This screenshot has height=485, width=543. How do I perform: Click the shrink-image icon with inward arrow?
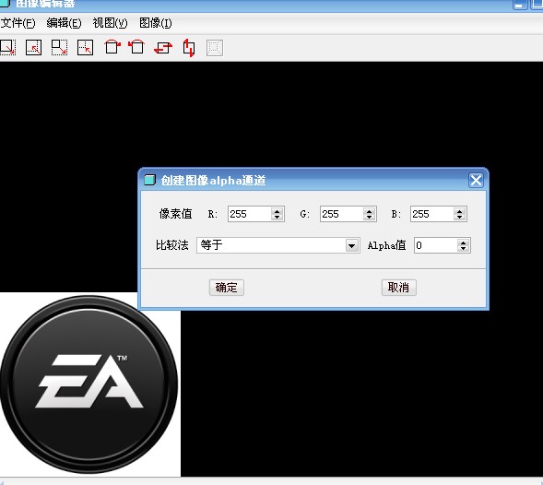[x=33, y=47]
